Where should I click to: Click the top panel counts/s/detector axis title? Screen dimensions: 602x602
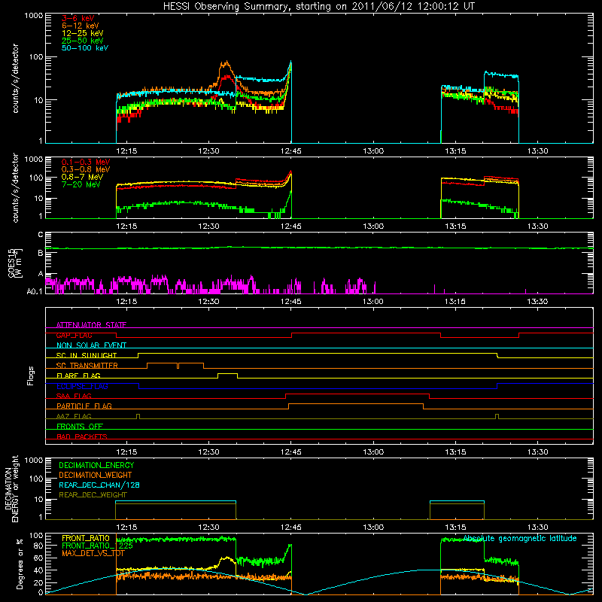point(15,78)
